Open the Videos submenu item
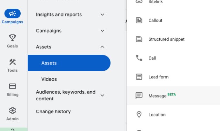The height and width of the screenshot is (131, 220). (49, 79)
